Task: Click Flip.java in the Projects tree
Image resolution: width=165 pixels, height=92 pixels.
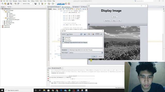Action: click(11, 14)
